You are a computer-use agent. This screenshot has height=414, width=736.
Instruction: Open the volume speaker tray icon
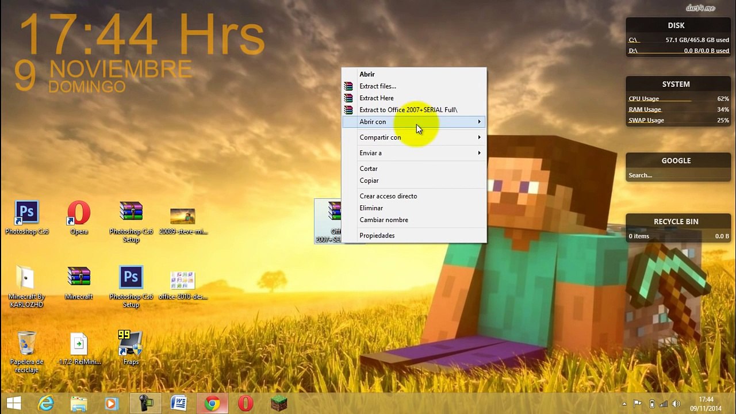[x=676, y=404]
